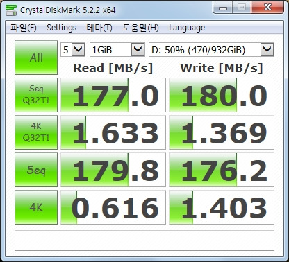The width and height of the screenshot is (289, 262).
Task: Start the 4K benchmark
Action: coord(36,207)
